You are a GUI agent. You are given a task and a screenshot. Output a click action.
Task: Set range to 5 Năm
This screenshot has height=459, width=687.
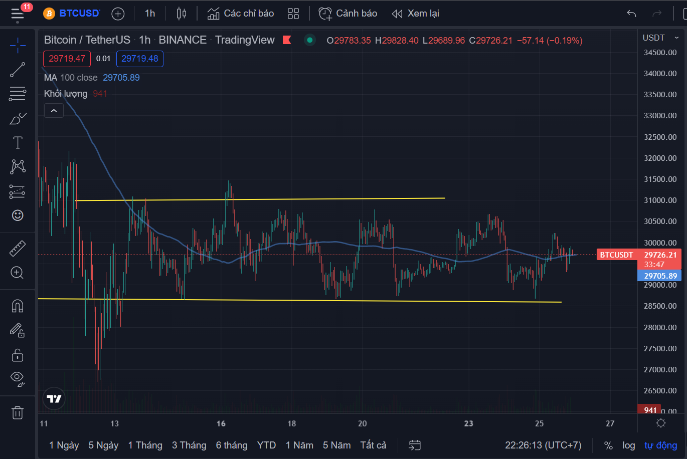336,445
